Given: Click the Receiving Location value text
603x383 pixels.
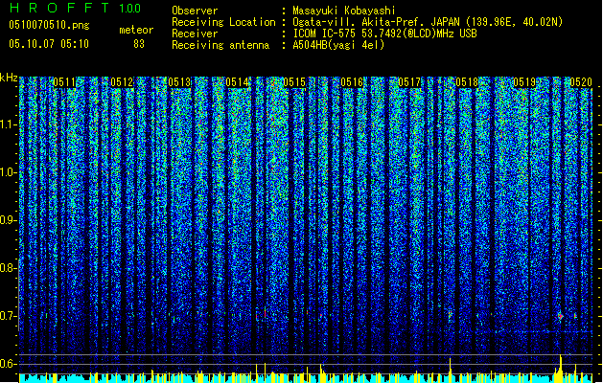Looking at the screenshot, I should (x=428, y=22).
